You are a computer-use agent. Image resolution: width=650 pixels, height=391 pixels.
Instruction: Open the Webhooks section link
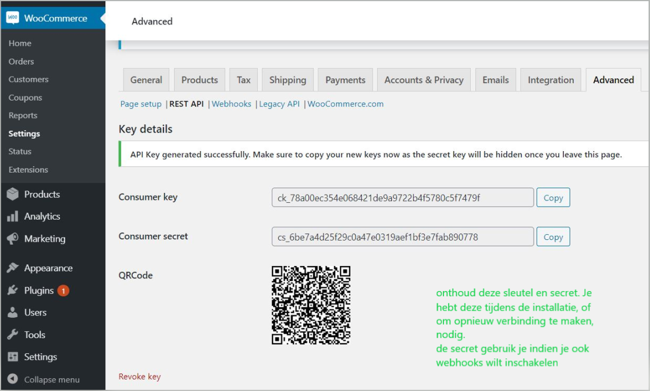[232, 104]
